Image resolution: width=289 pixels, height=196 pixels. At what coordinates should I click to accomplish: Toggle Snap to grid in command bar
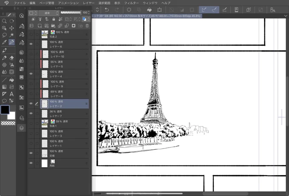224,10
